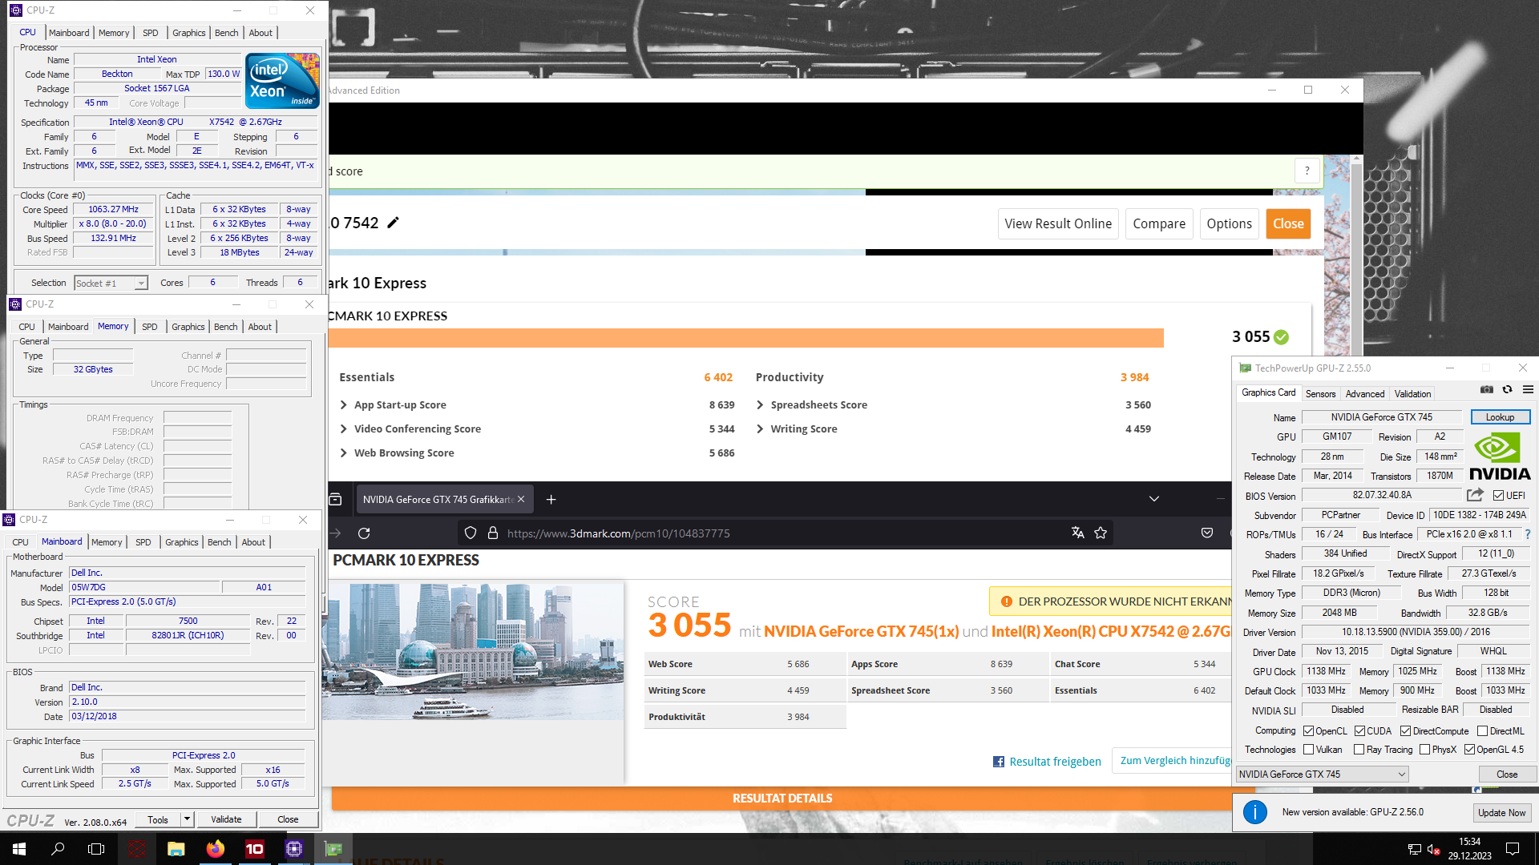Expand Video Conferencing Score row
This screenshot has height=865, width=1539.
(343, 429)
